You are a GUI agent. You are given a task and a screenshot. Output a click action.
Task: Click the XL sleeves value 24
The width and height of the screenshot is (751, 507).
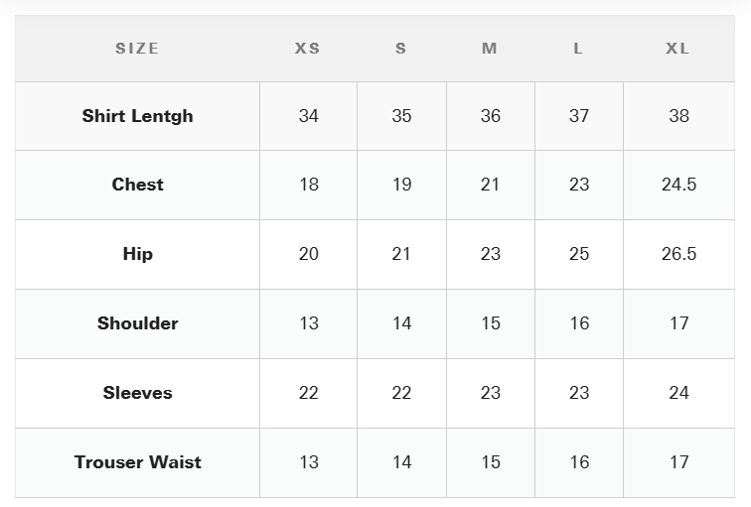tap(678, 393)
